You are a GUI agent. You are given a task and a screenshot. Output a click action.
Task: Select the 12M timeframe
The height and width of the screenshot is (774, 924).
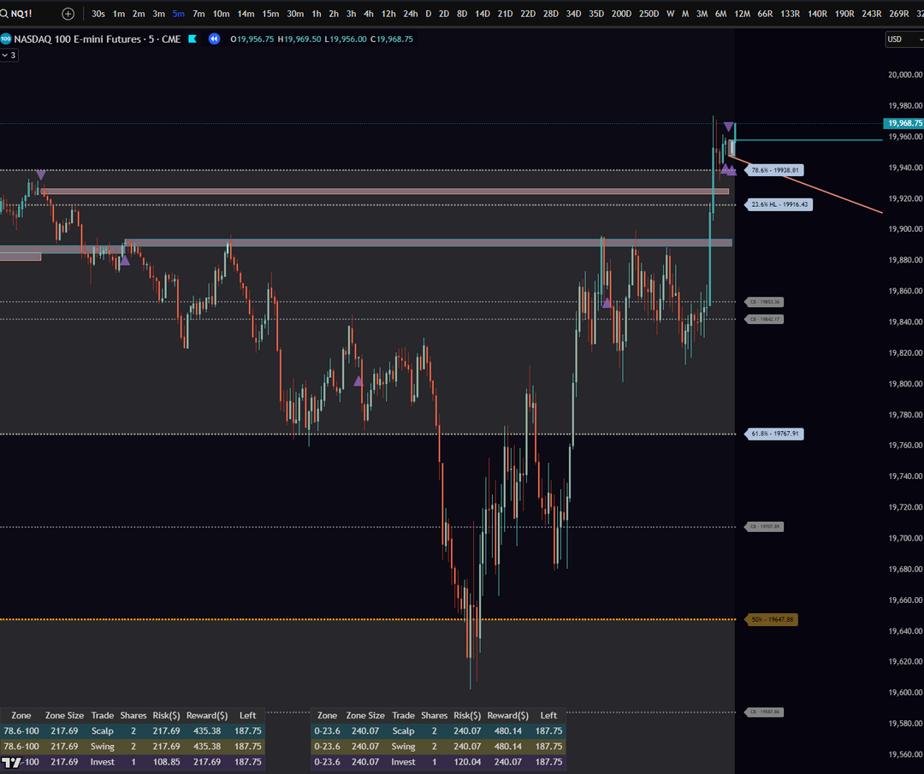(742, 14)
